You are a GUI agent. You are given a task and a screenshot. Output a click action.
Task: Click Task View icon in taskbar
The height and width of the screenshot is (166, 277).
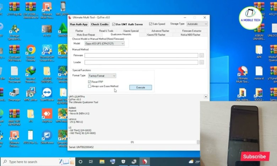(91, 162)
